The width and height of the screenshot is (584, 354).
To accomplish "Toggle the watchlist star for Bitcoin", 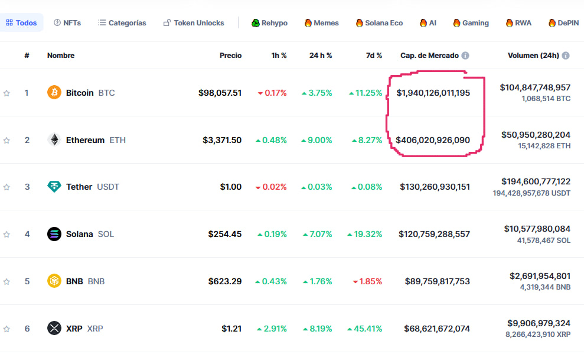I will 7,93.
